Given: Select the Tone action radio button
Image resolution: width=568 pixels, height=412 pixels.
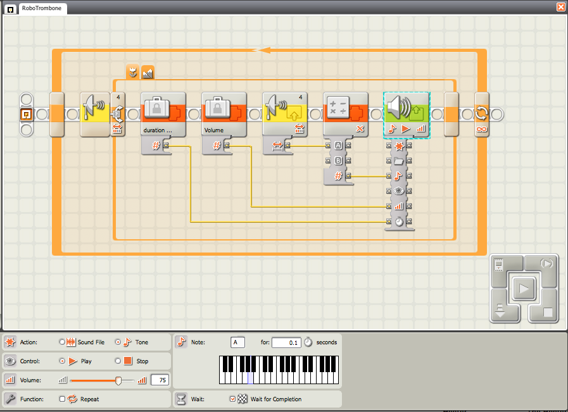Looking at the screenshot, I should pyautogui.click(x=117, y=342).
